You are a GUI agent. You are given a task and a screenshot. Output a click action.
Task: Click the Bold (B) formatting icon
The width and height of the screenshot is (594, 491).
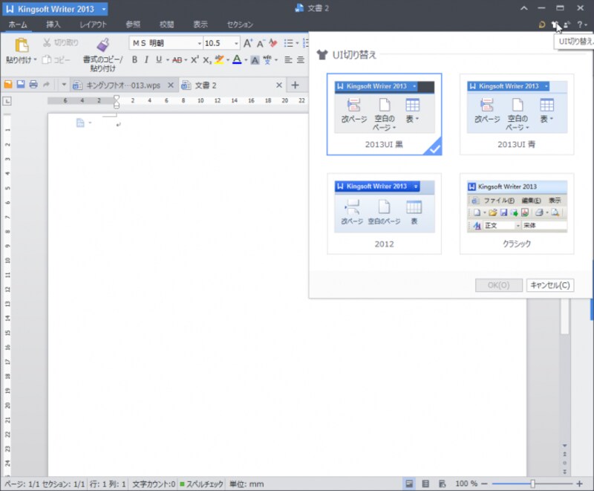(135, 60)
